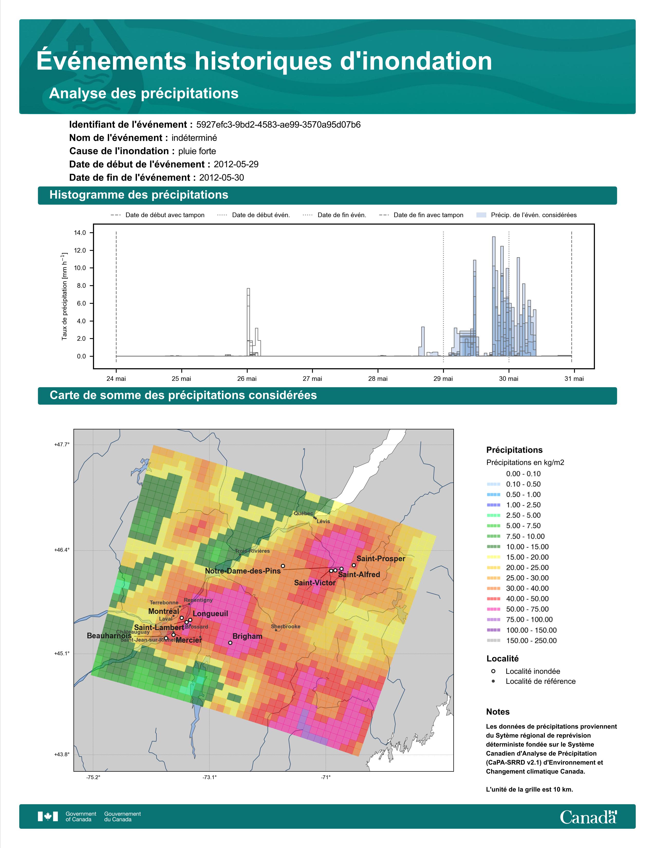Click the Québec city label on map
The image size is (655, 848).
(x=303, y=514)
